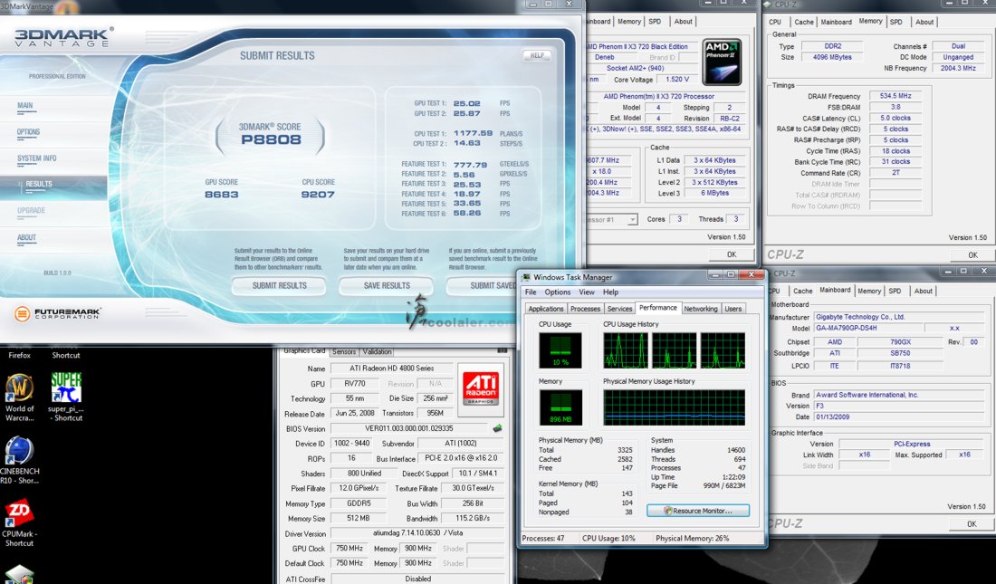Go to OPTIONS in 3DMark Vantage

(x=28, y=132)
